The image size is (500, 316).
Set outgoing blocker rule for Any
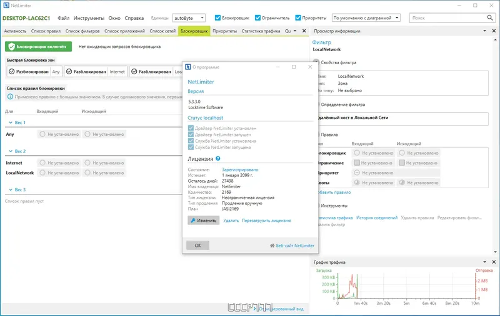click(x=104, y=134)
